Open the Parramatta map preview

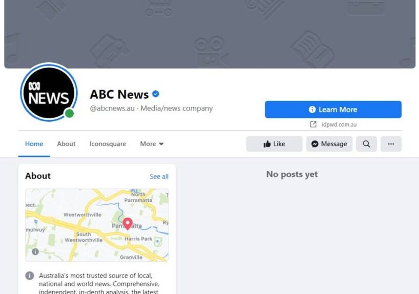click(97, 225)
